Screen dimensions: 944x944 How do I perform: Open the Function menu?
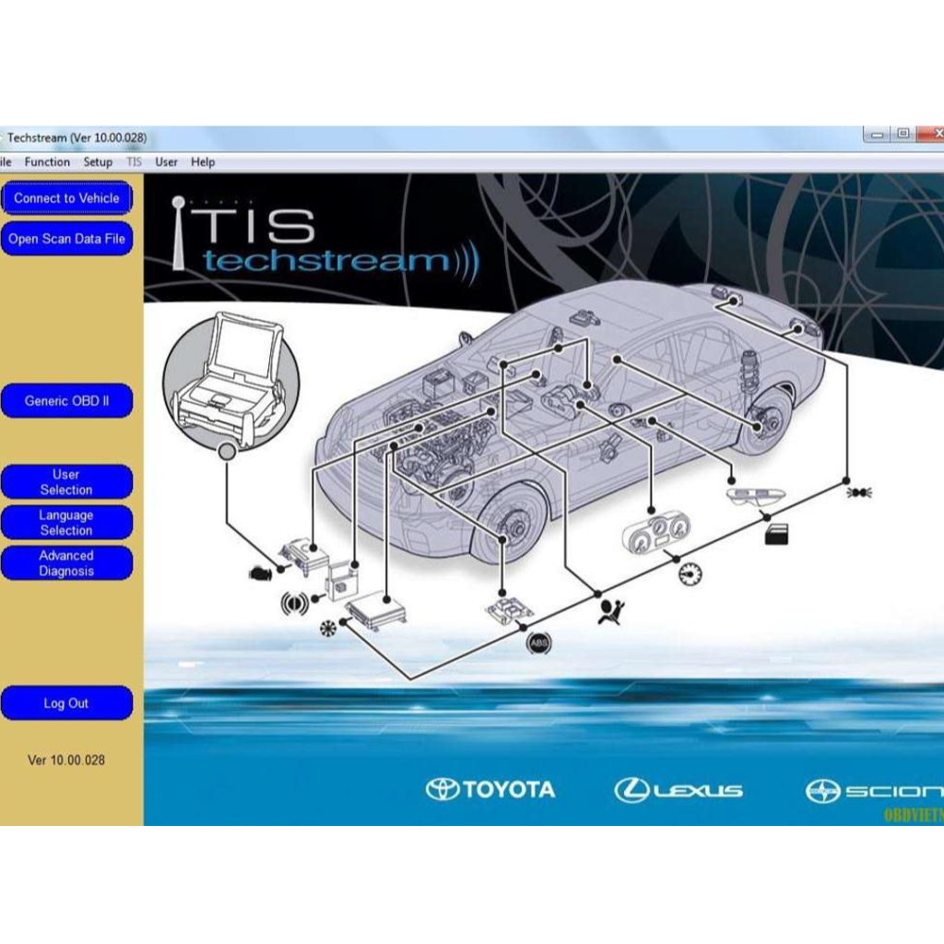46,162
